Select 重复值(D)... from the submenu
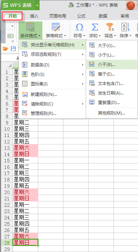Viewport: 138px width, 252px height. pyautogui.click(x=112, y=102)
